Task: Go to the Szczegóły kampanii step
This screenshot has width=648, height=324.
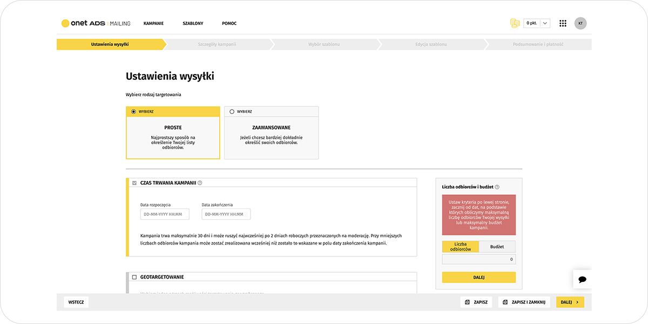Action: [217, 44]
